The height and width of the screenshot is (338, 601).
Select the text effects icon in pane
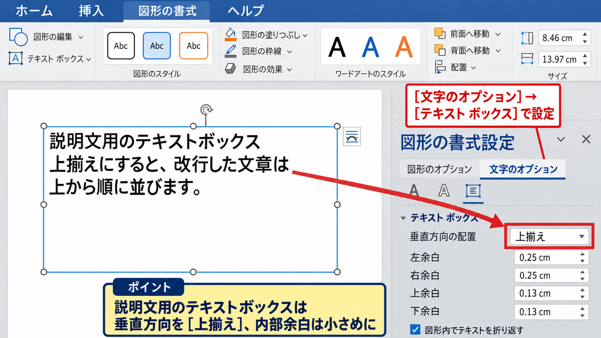(x=444, y=190)
